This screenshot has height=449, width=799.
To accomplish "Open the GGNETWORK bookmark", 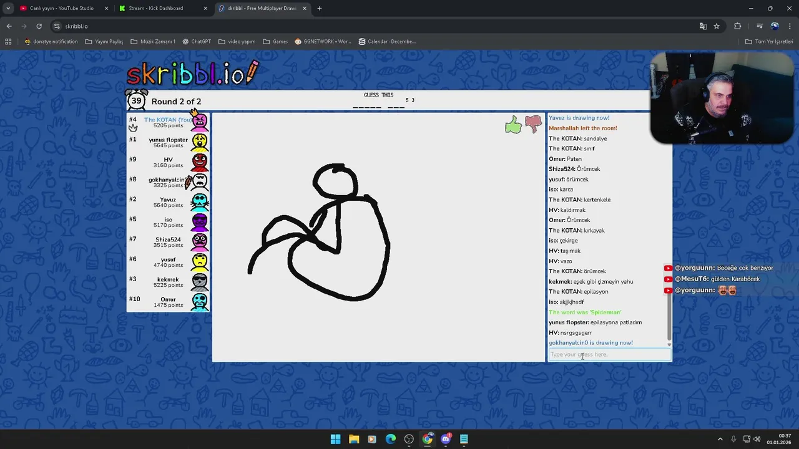I will pos(323,42).
